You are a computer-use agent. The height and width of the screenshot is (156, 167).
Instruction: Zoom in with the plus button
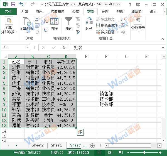click(x=160, y=153)
